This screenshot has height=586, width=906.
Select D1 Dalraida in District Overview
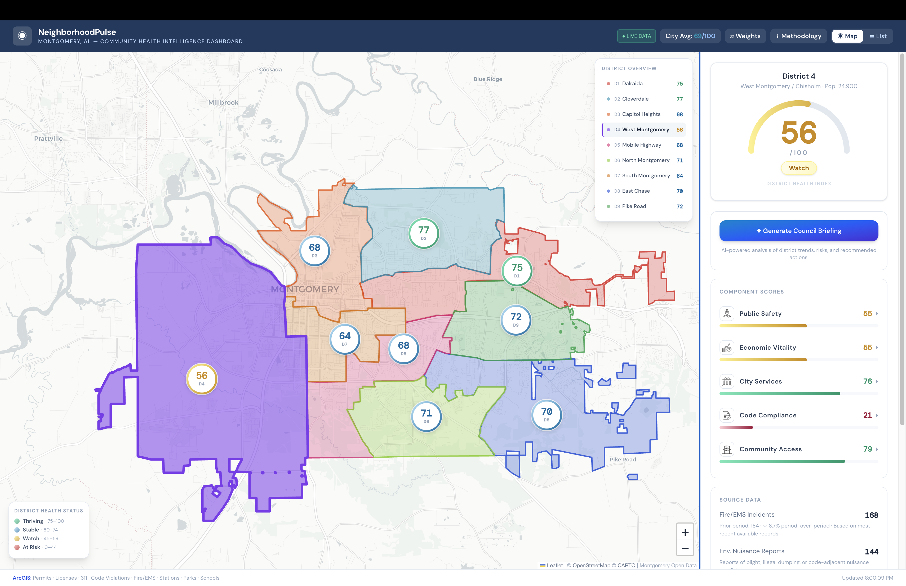pos(644,84)
